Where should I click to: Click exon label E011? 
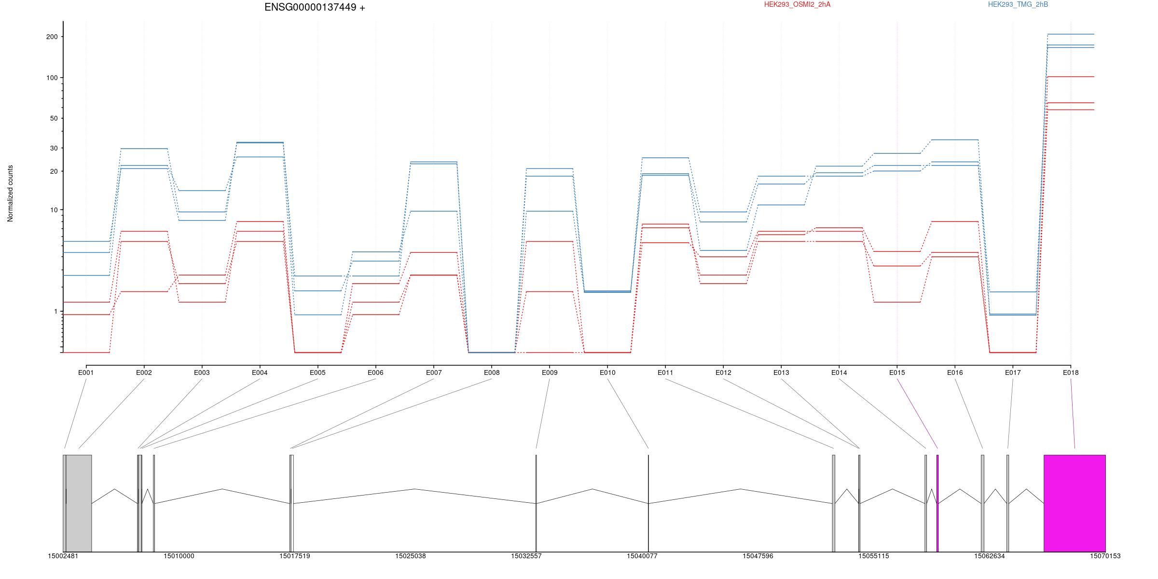tap(665, 372)
